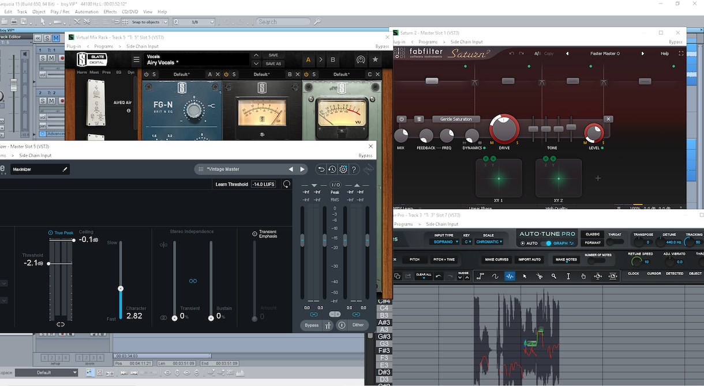
Task: Open the Default workspace dropdown
Action: point(46,373)
